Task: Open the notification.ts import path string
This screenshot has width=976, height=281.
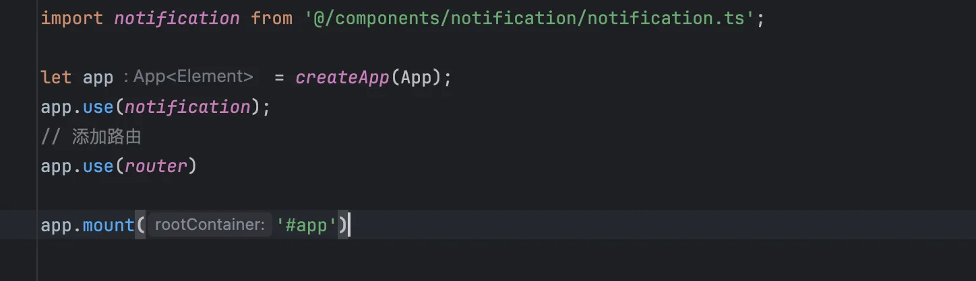Action: (x=529, y=18)
